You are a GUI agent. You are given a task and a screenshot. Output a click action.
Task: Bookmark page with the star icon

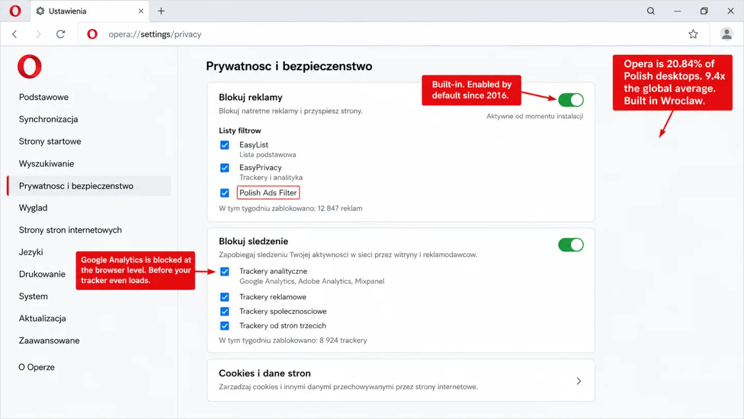tap(693, 34)
